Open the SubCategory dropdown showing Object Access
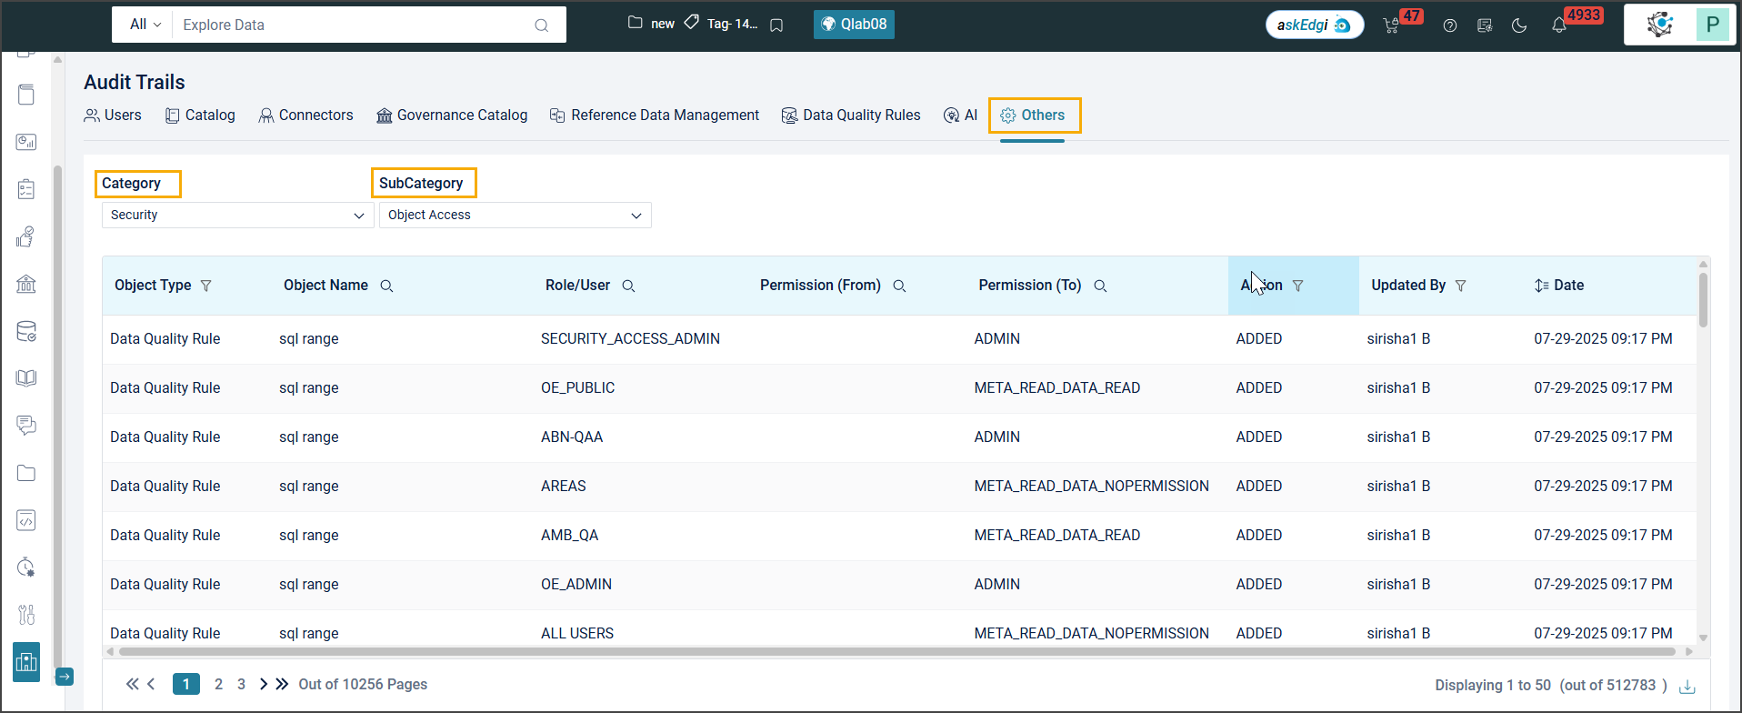This screenshot has height=713, width=1742. (515, 216)
